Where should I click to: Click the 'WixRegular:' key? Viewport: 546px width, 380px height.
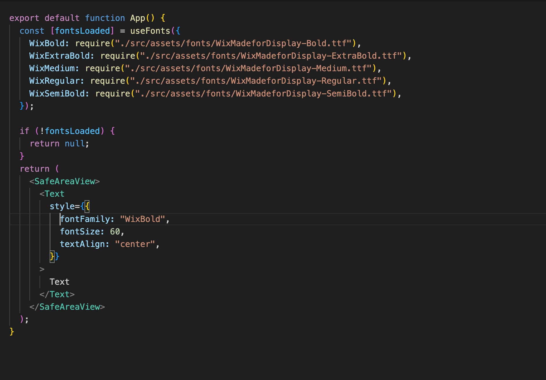coord(57,81)
